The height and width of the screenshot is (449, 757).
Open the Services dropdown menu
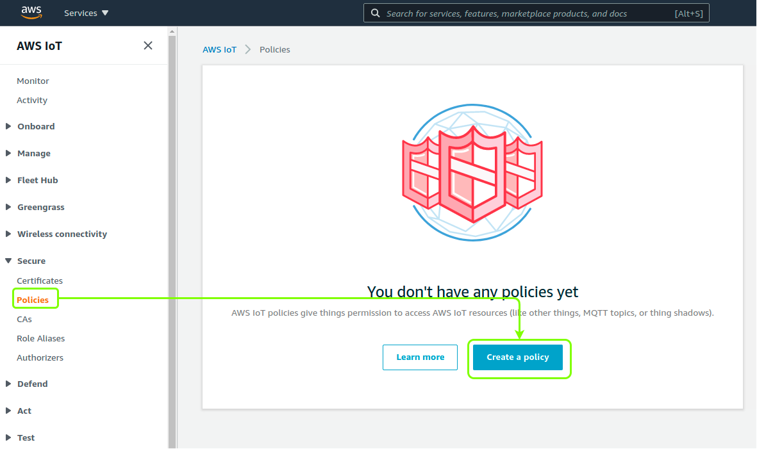pyautogui.click(x=86, y=13)
